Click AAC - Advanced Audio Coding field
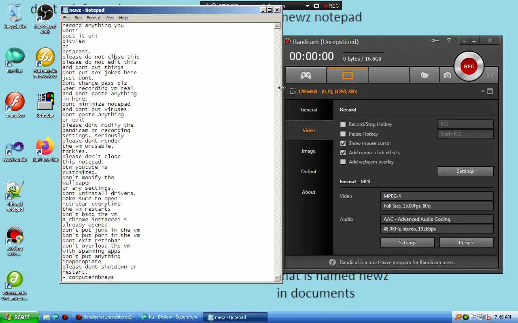The height and width of the screenshot is (323, 518). click(x=437, y=219)
